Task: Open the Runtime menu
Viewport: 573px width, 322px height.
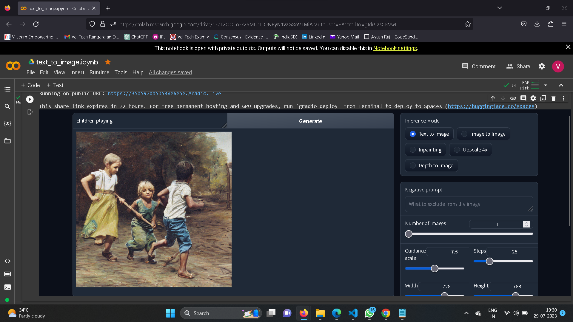Action: click(x=99, y=72)
